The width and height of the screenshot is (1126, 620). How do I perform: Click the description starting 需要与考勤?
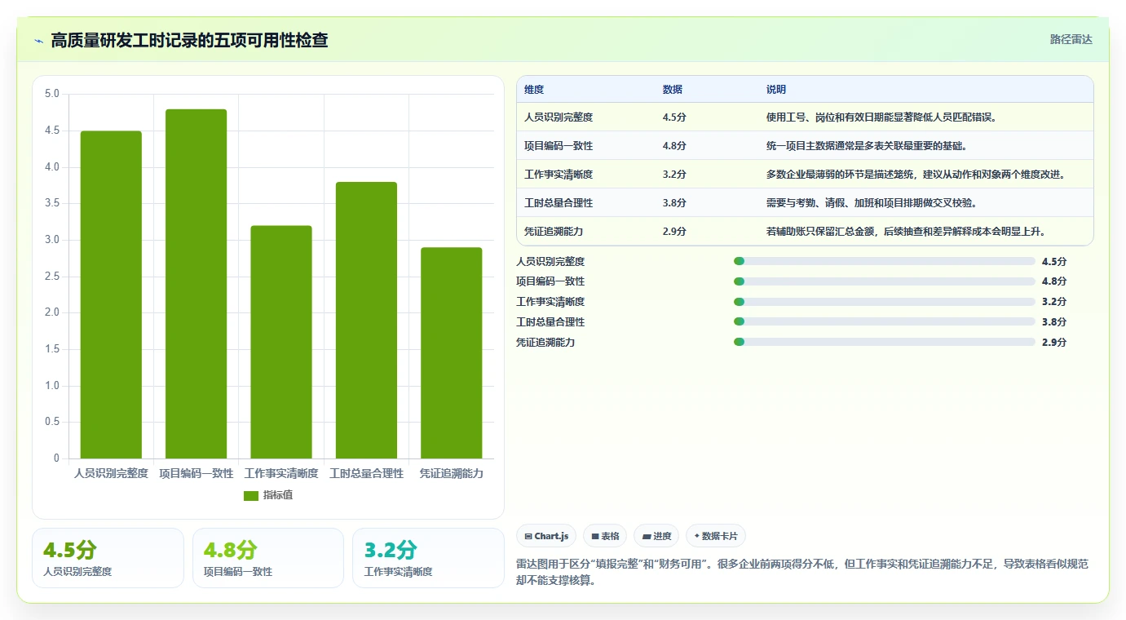pyautogui.click(x=872, y=202)
